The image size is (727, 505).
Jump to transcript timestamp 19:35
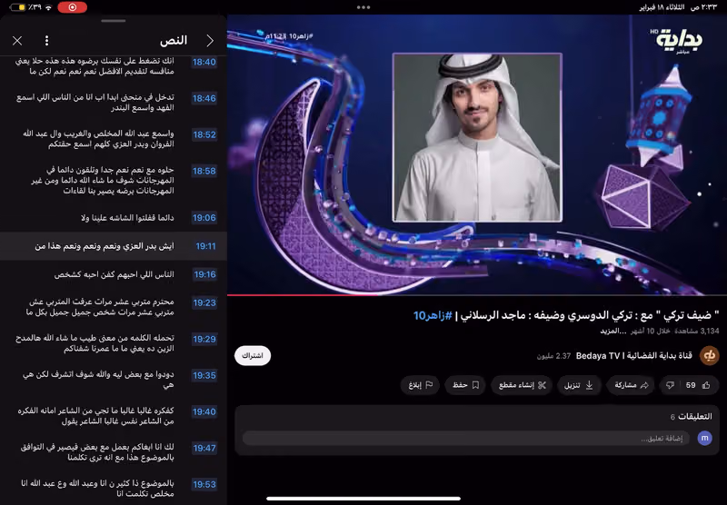tap(204, 375)
